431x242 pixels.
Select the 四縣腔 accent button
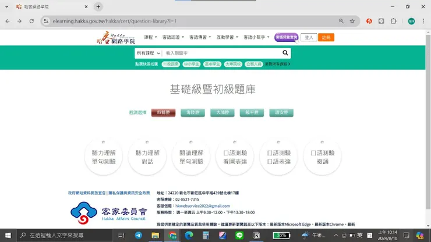163,113
